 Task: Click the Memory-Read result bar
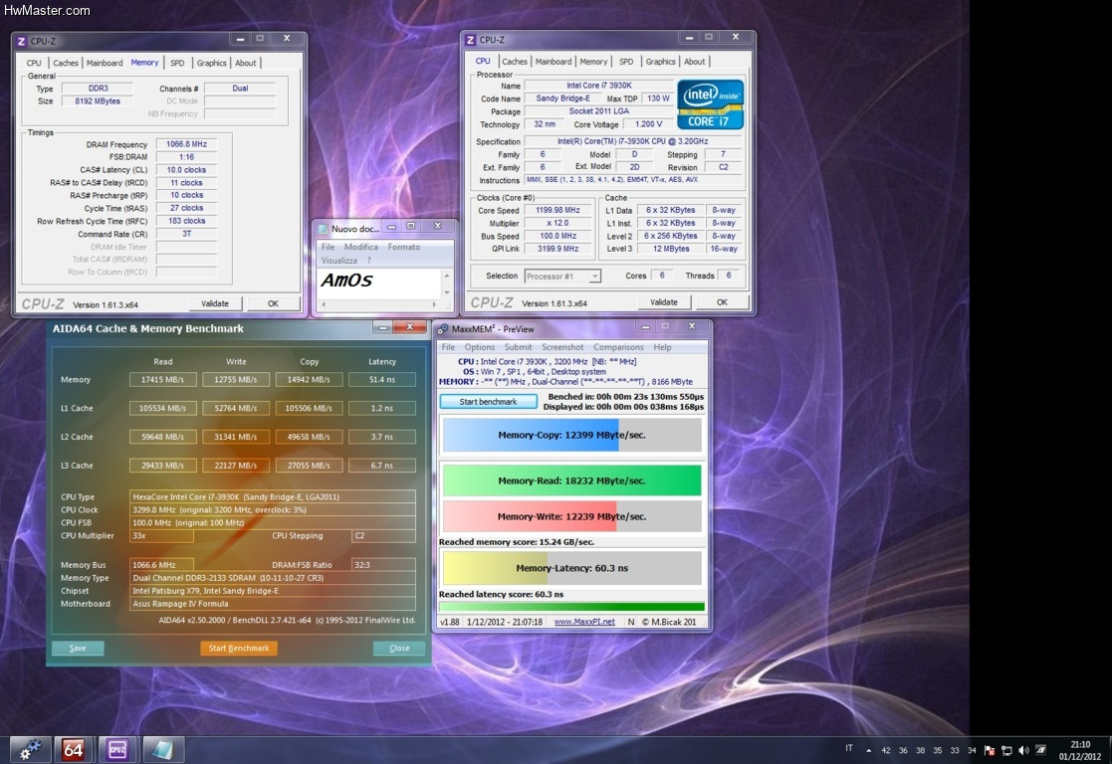pyautogui.click(x=571, y=479)
